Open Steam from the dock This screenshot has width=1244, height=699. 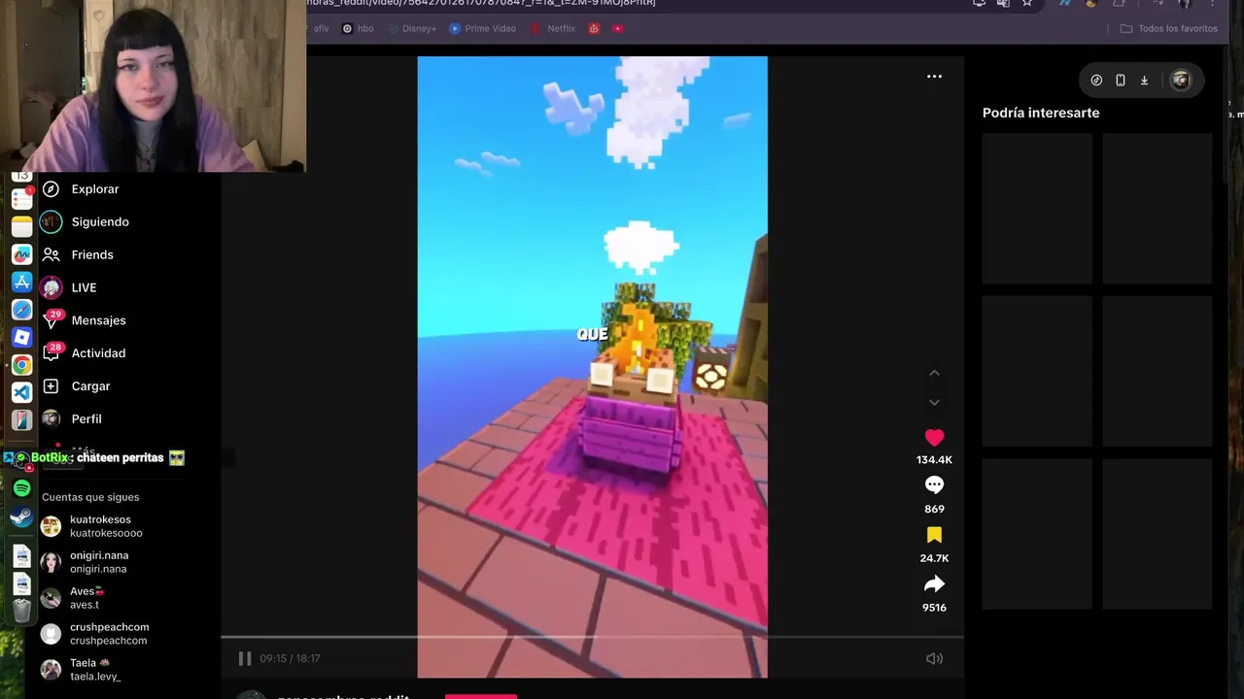pyautogui.click(x=21, y=517)
